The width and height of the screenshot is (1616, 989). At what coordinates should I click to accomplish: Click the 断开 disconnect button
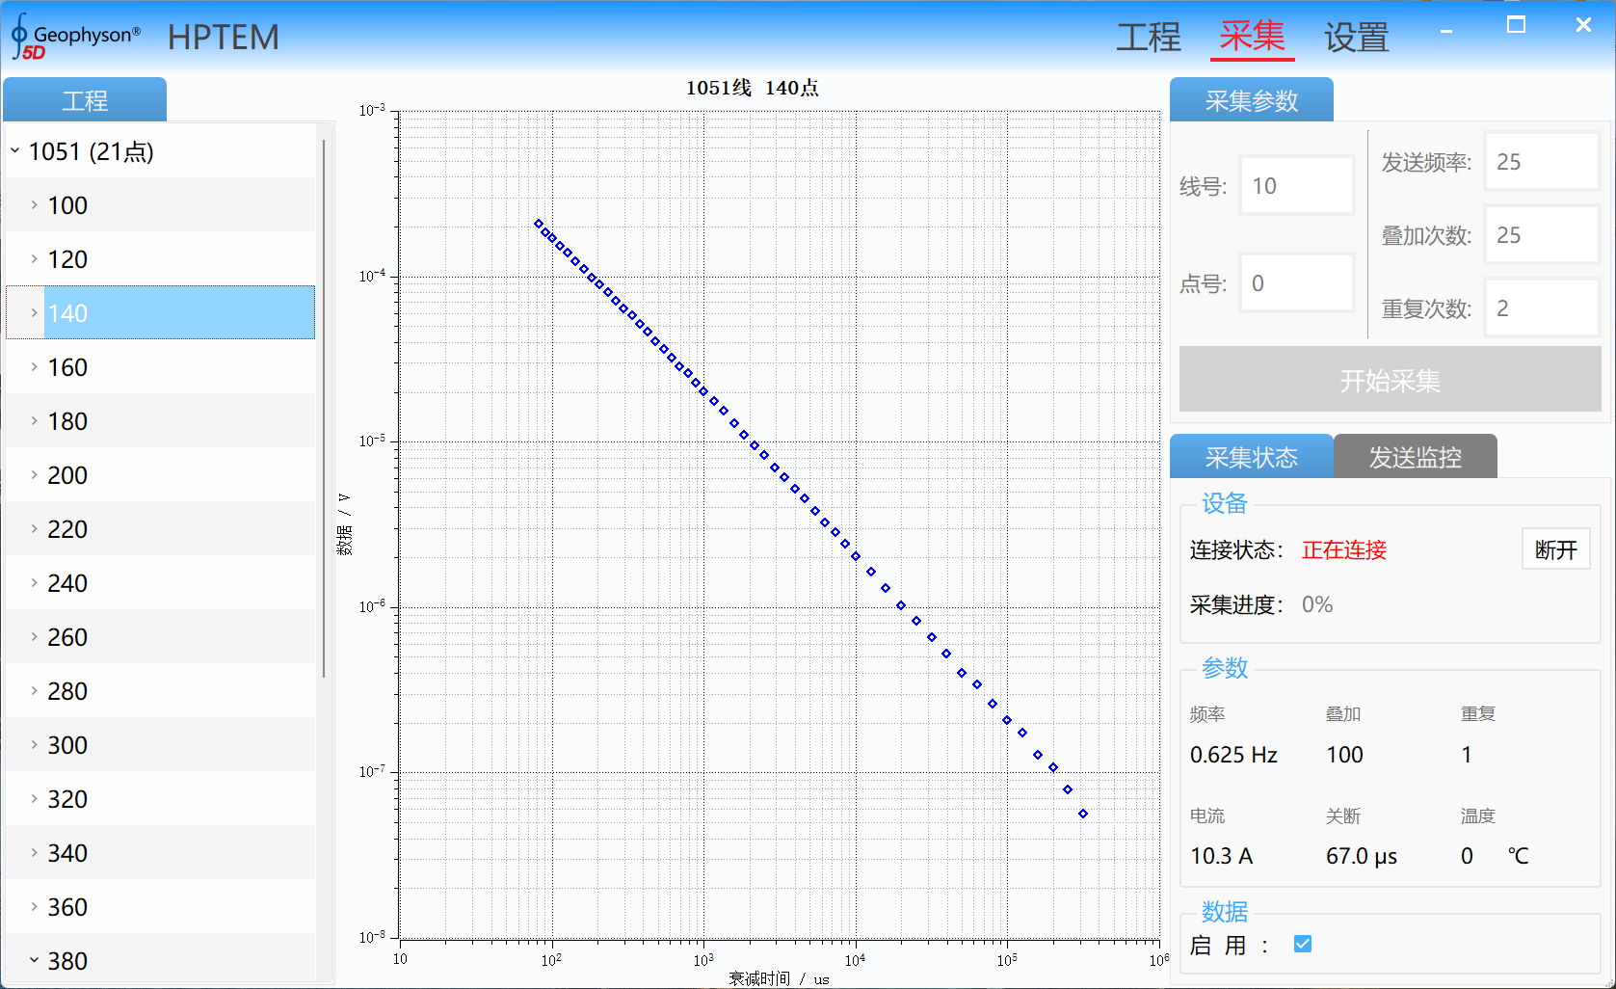tap(1555, 549)
